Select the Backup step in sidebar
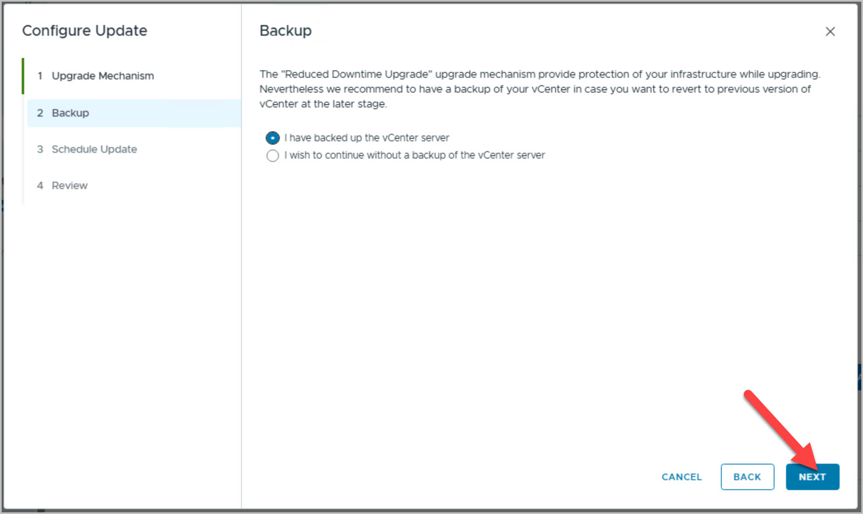The width and height of the screenshot is (863, 514). point(70,113)
